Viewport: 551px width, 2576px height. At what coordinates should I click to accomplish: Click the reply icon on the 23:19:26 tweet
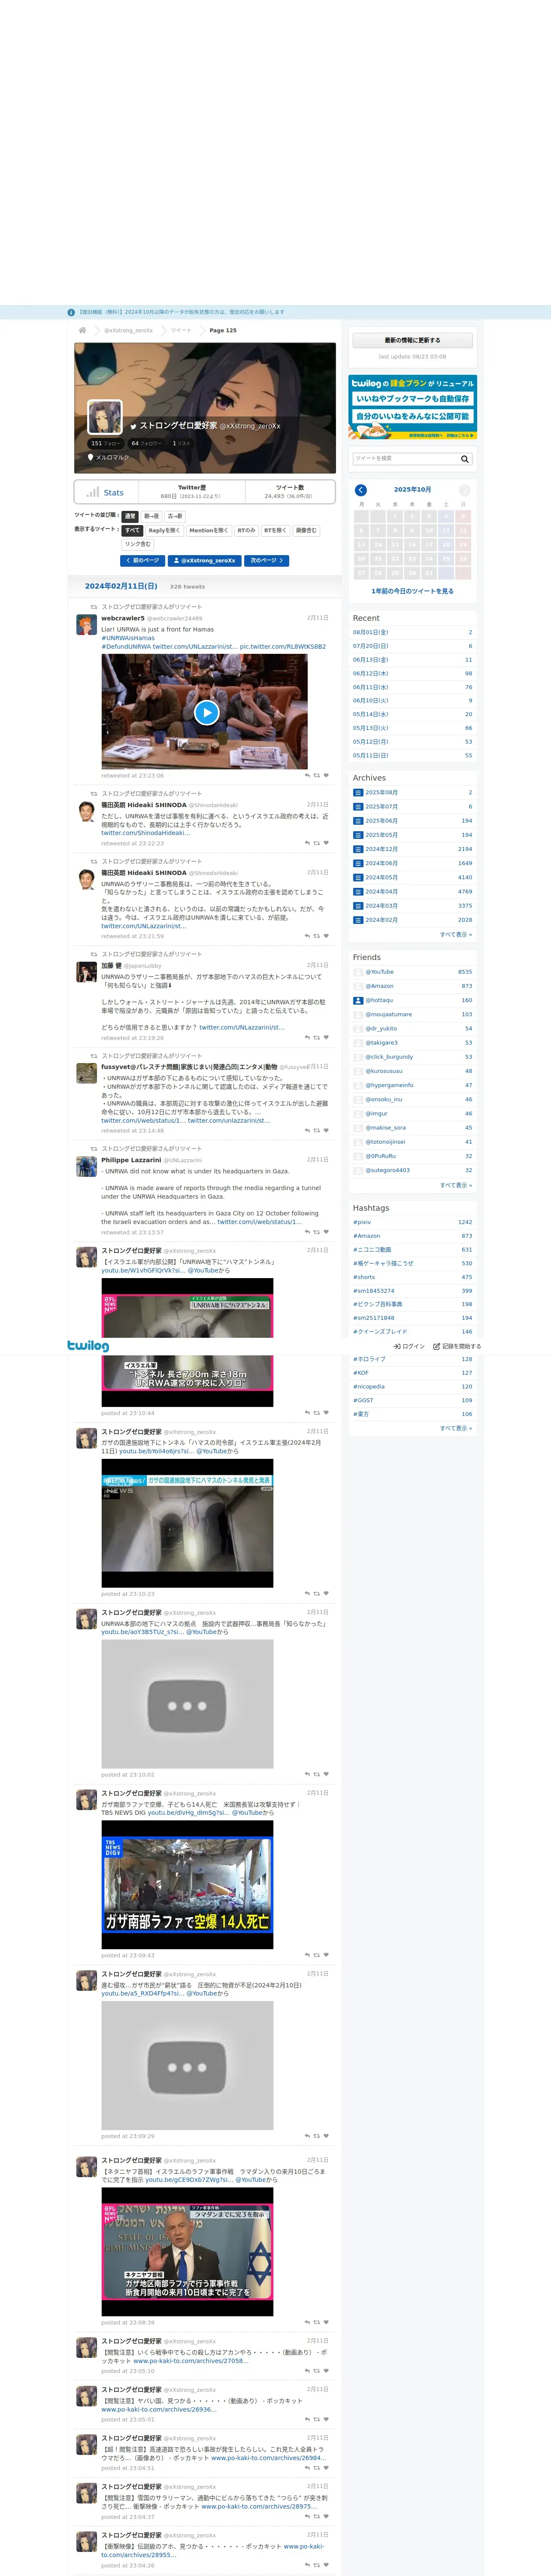[x=307, y=1038]
